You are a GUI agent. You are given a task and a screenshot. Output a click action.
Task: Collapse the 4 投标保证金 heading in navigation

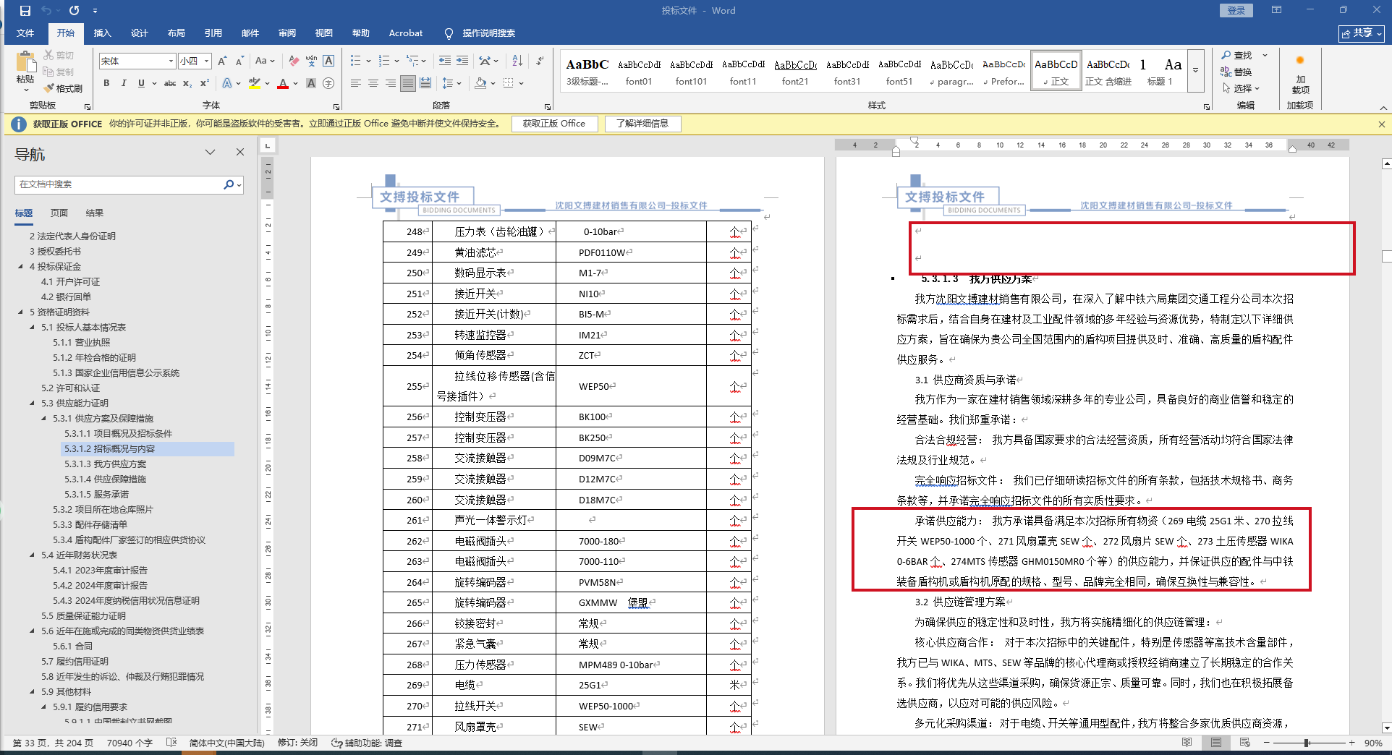(21, 267)
